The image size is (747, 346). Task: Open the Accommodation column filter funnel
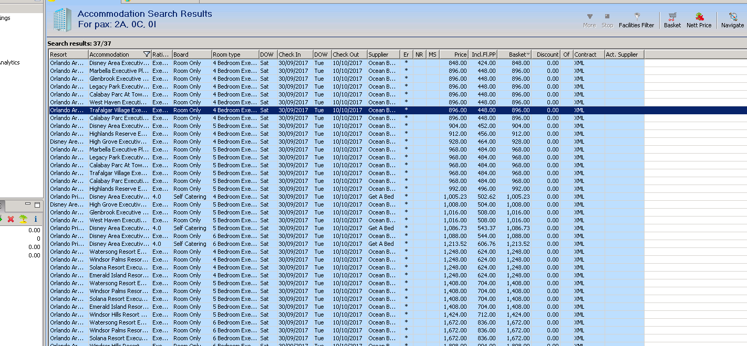click(x=147, y=55)
